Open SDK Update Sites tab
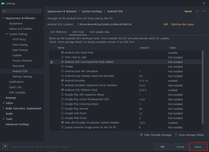 [x=99, y=32]
